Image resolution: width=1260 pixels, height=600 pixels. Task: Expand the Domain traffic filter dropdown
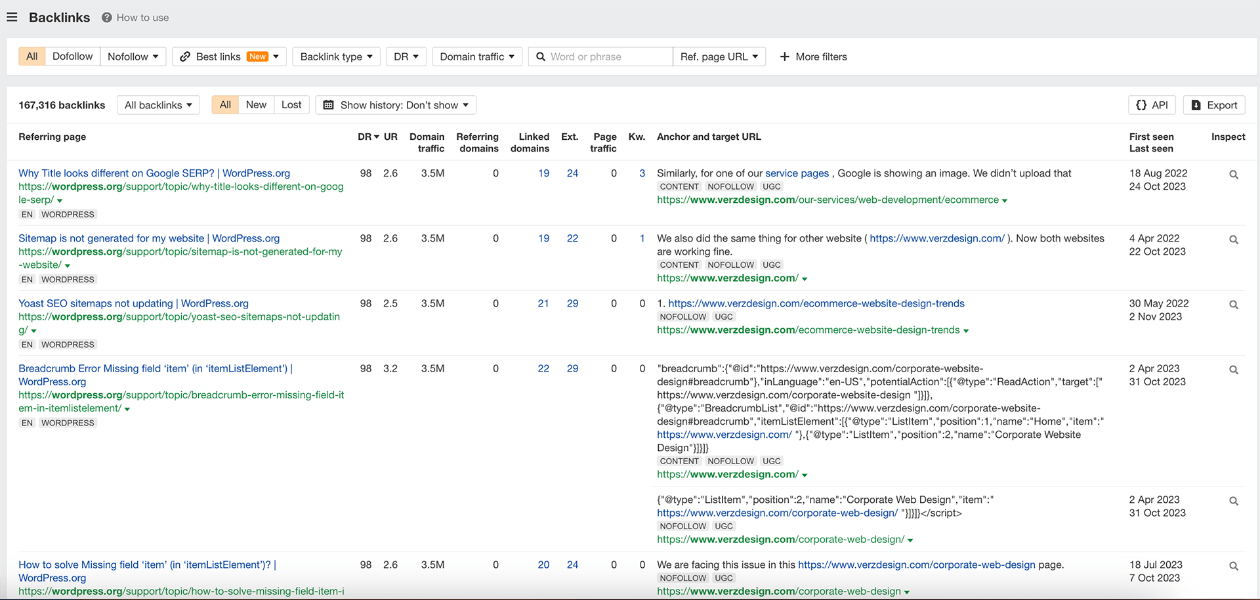pos(477,56)
